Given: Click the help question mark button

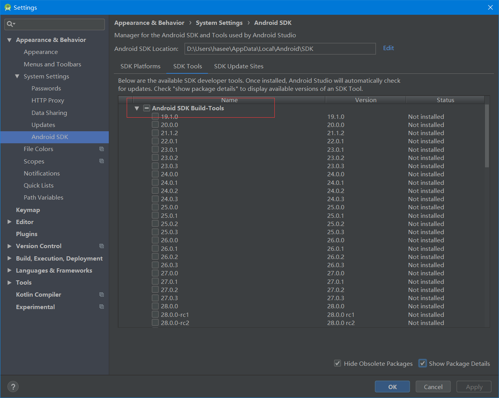Looking at the screenshot, I should (13, 387).
